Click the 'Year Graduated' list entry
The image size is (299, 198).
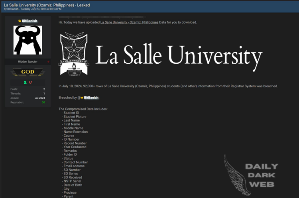74,147
